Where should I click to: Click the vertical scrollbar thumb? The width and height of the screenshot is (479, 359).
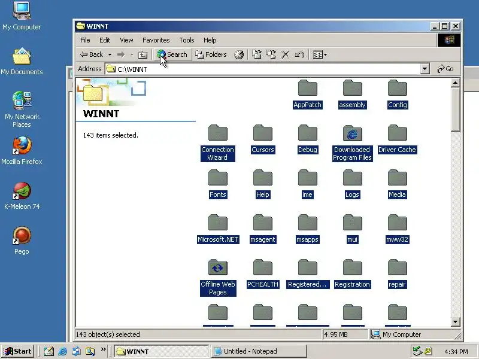455,109
